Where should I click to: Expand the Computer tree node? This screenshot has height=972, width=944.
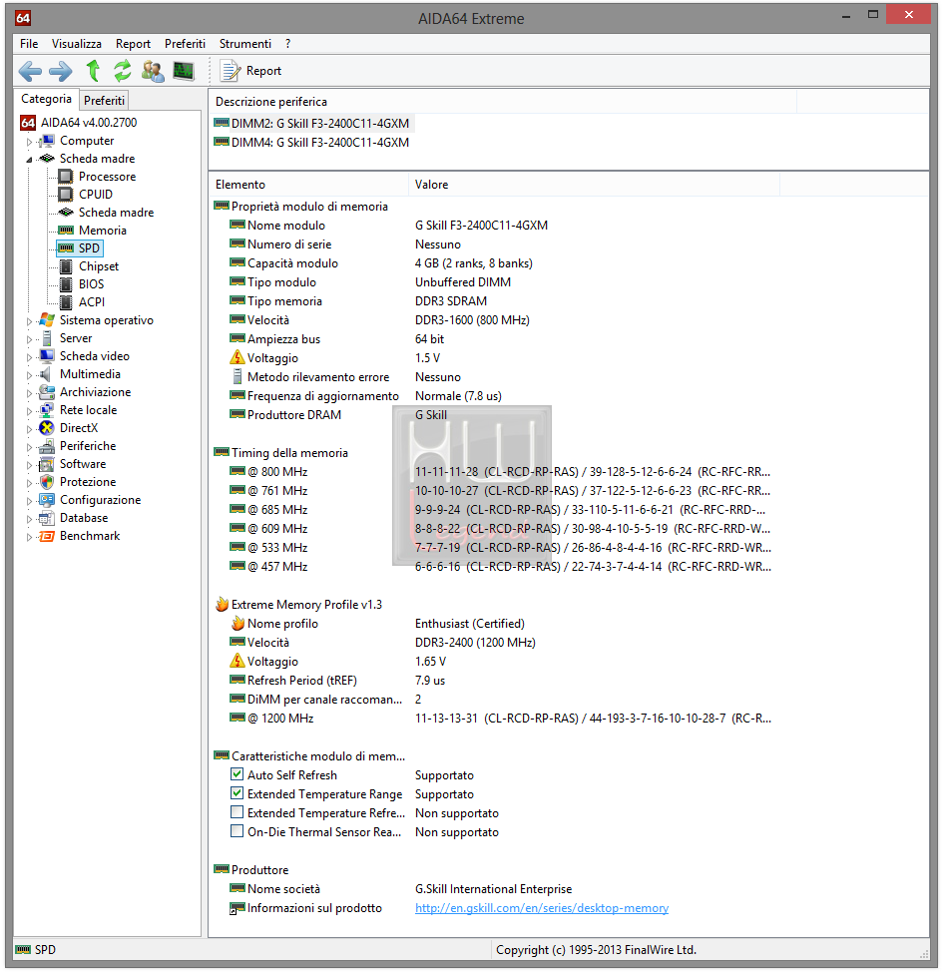coord(29,142)
